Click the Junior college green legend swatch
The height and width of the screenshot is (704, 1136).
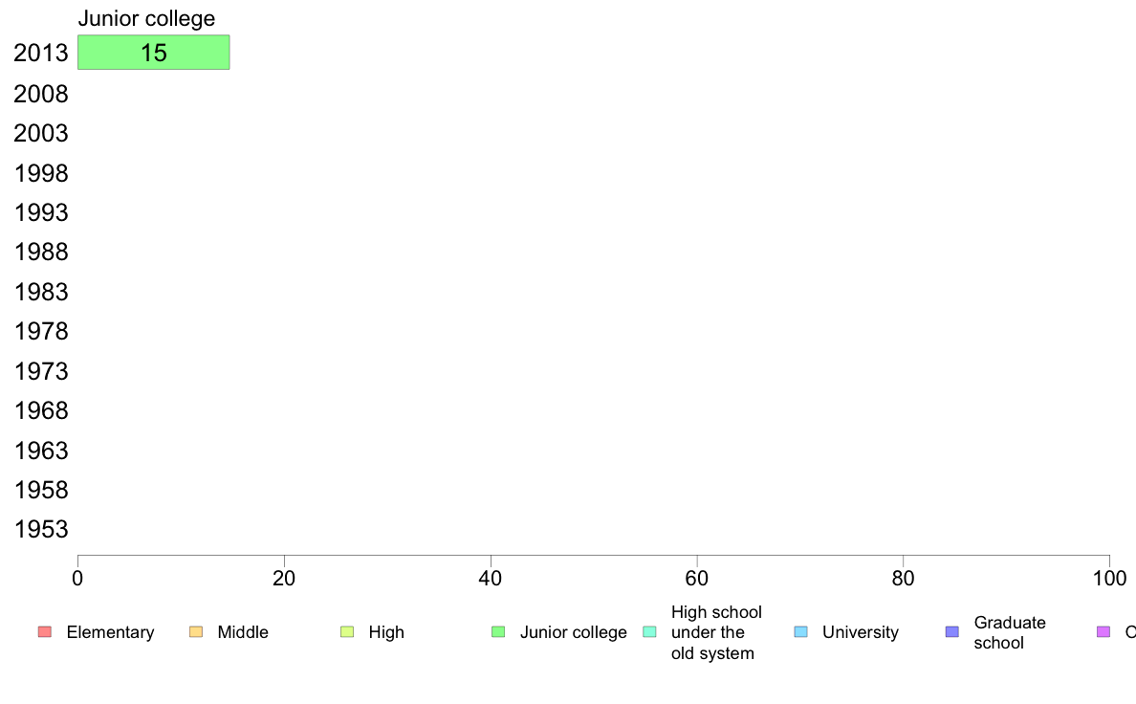498,632
